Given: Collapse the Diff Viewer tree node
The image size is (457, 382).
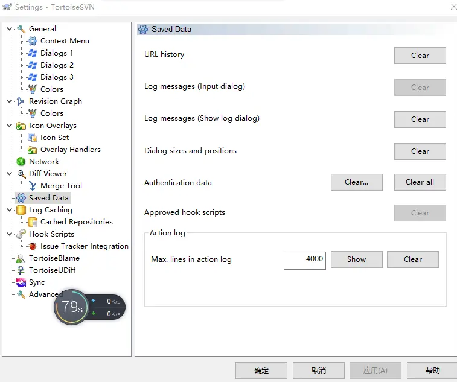Looking at the screenshot, I should [9, 174].
